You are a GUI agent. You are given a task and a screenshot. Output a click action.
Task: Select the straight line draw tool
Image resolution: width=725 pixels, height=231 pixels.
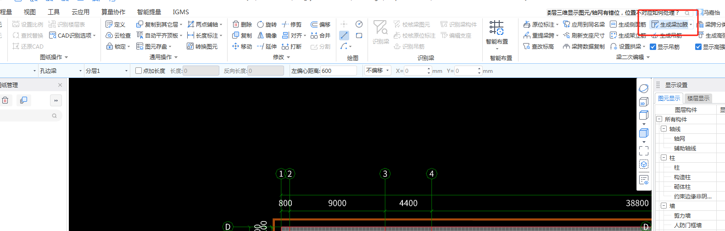[344, 35]
